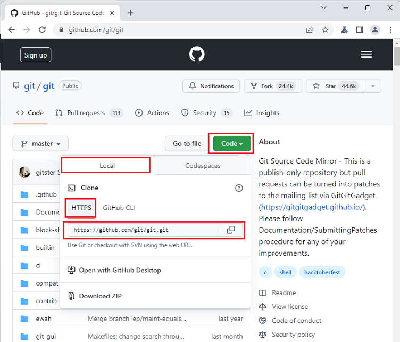Switch to the Codespaces tab
400x342 pixels.
[x=203, y=166]
